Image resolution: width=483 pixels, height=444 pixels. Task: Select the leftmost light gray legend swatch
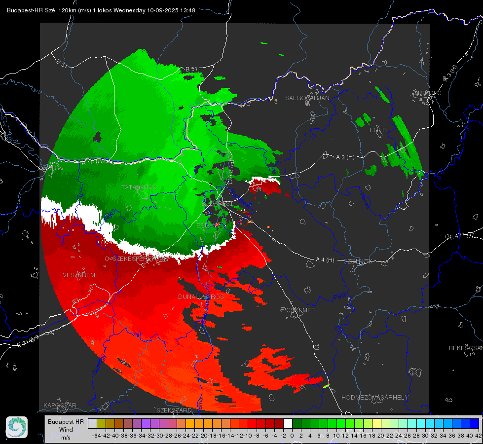click(x=92, y=423)
